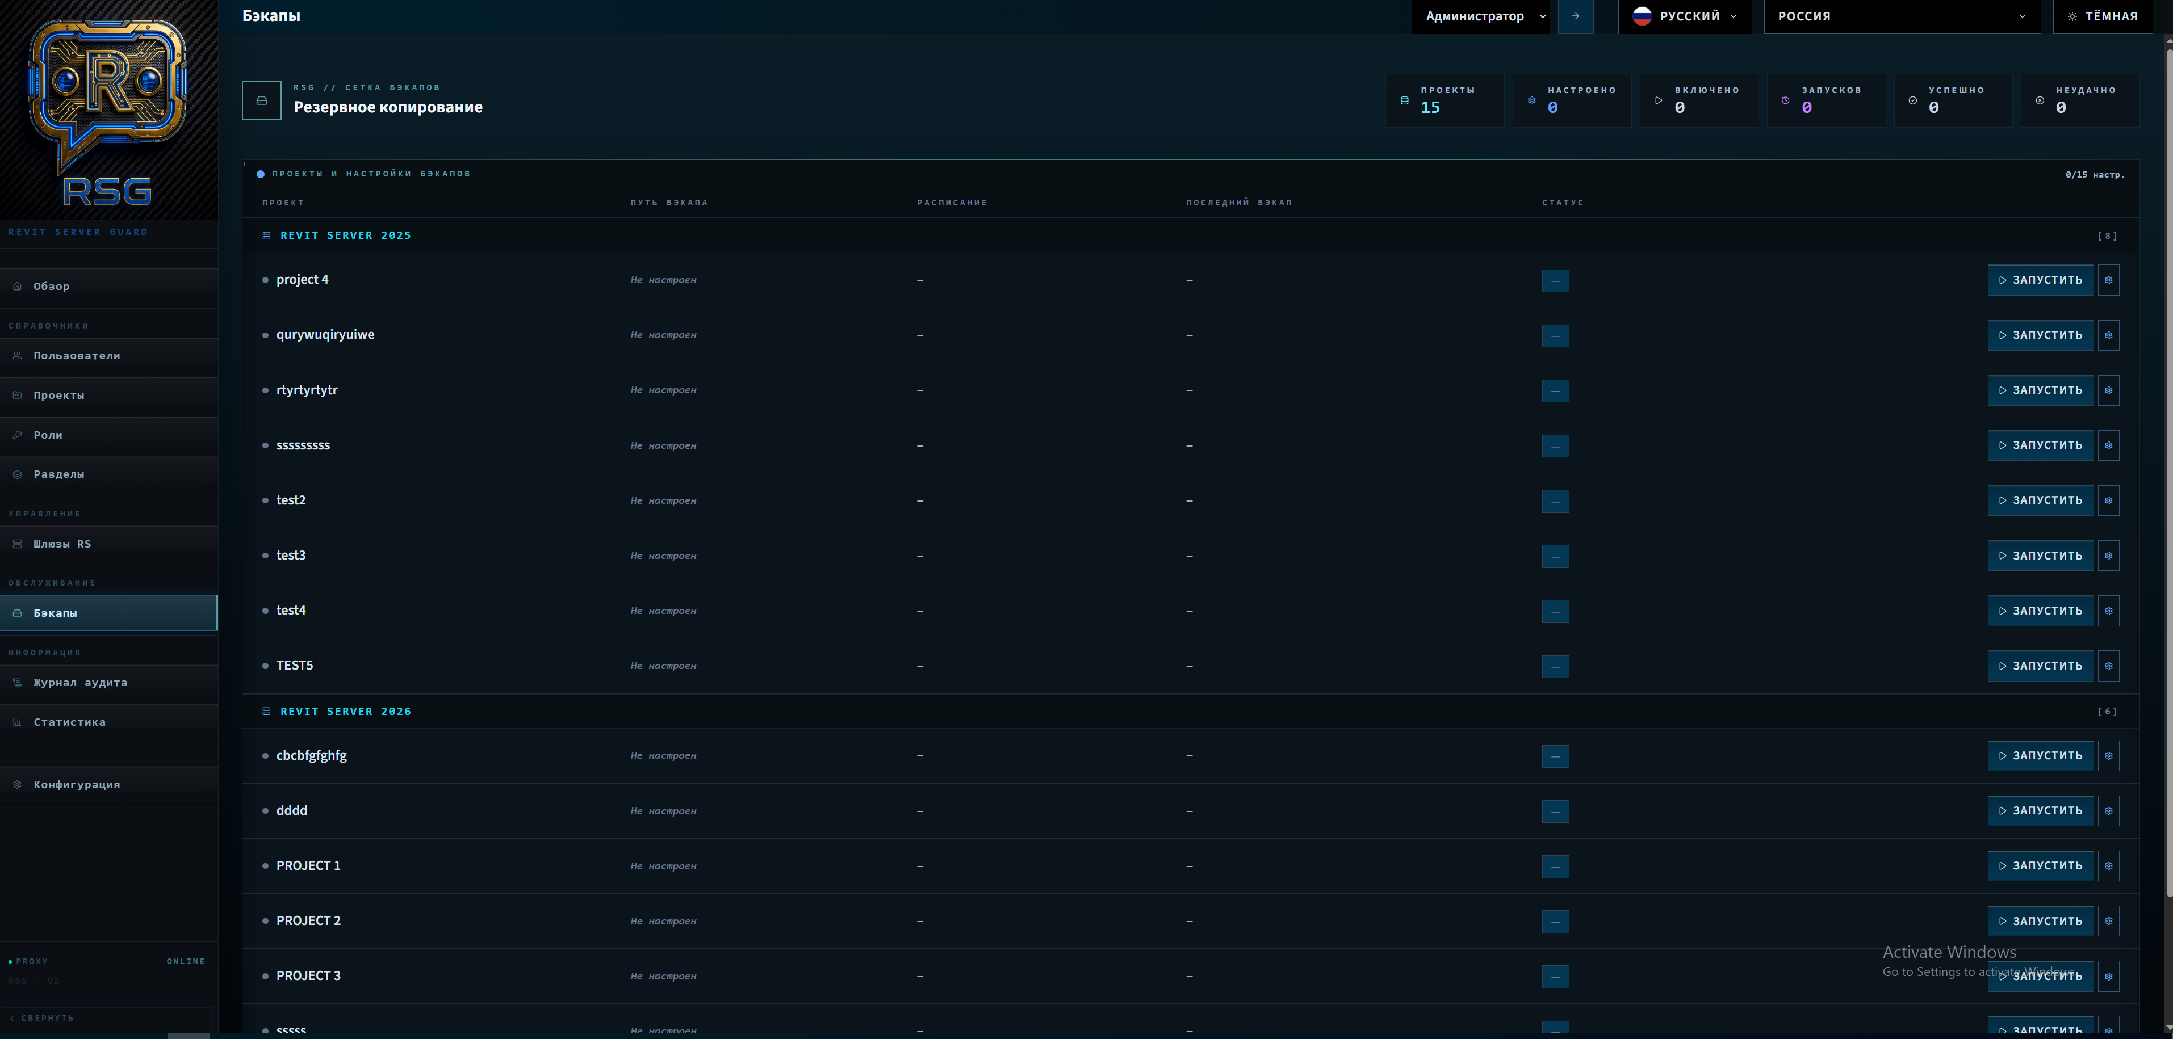
Task: Click the vertical page scrollbar
Action: (x=2168, y=472)
